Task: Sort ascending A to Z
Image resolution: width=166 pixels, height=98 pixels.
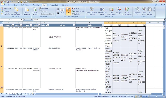Action: tap(58, 9)
